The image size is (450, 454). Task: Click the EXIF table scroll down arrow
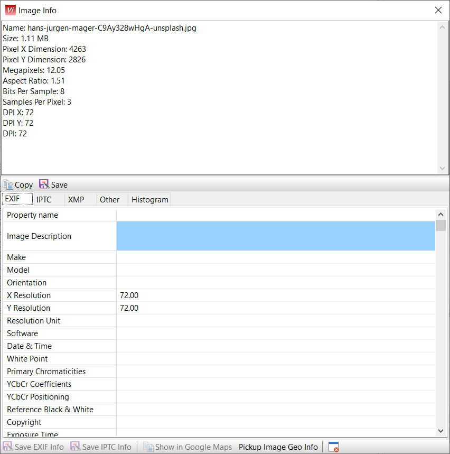click(x=440, y=431)
